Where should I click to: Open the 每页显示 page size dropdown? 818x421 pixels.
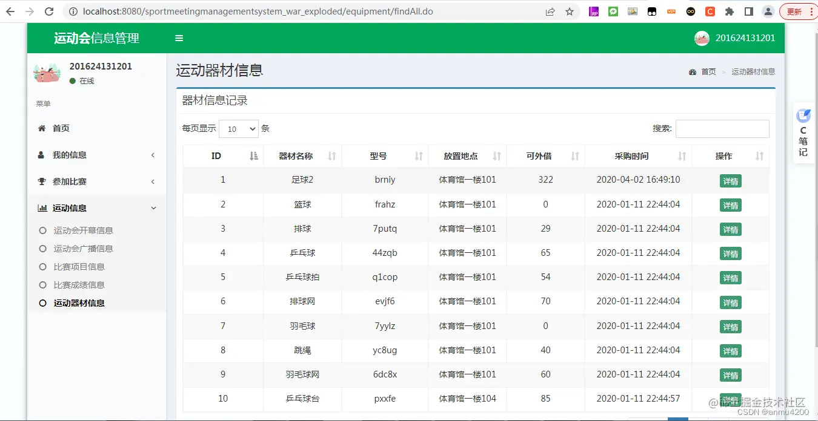click(x=239, y=128)
